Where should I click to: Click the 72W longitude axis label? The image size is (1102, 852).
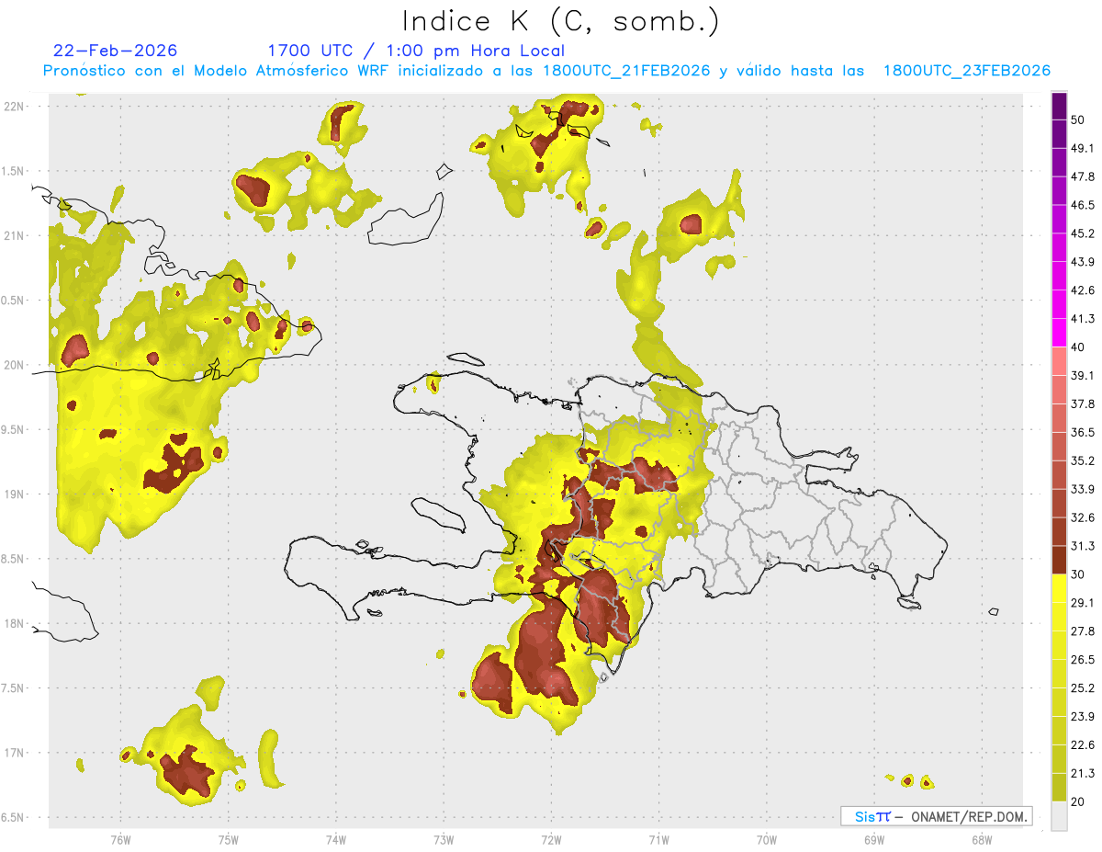[x=551, y=839]
